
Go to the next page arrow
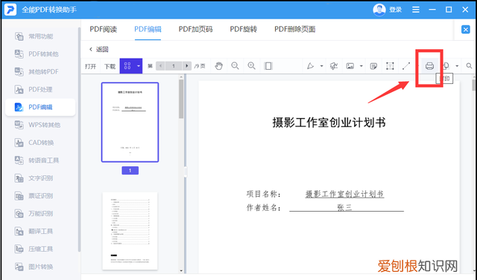pos(187,66)
